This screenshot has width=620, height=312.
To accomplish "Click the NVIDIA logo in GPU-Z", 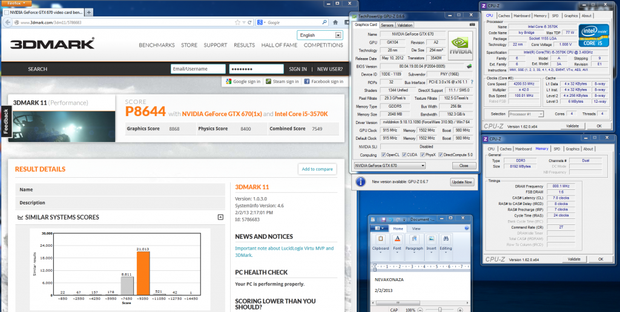I will click(x=460, y=45).
